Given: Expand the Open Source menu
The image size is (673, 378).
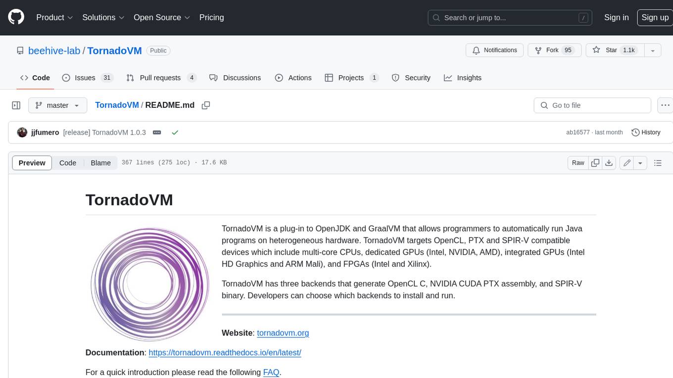Looking at the screenshot, I should coord(162,17).
